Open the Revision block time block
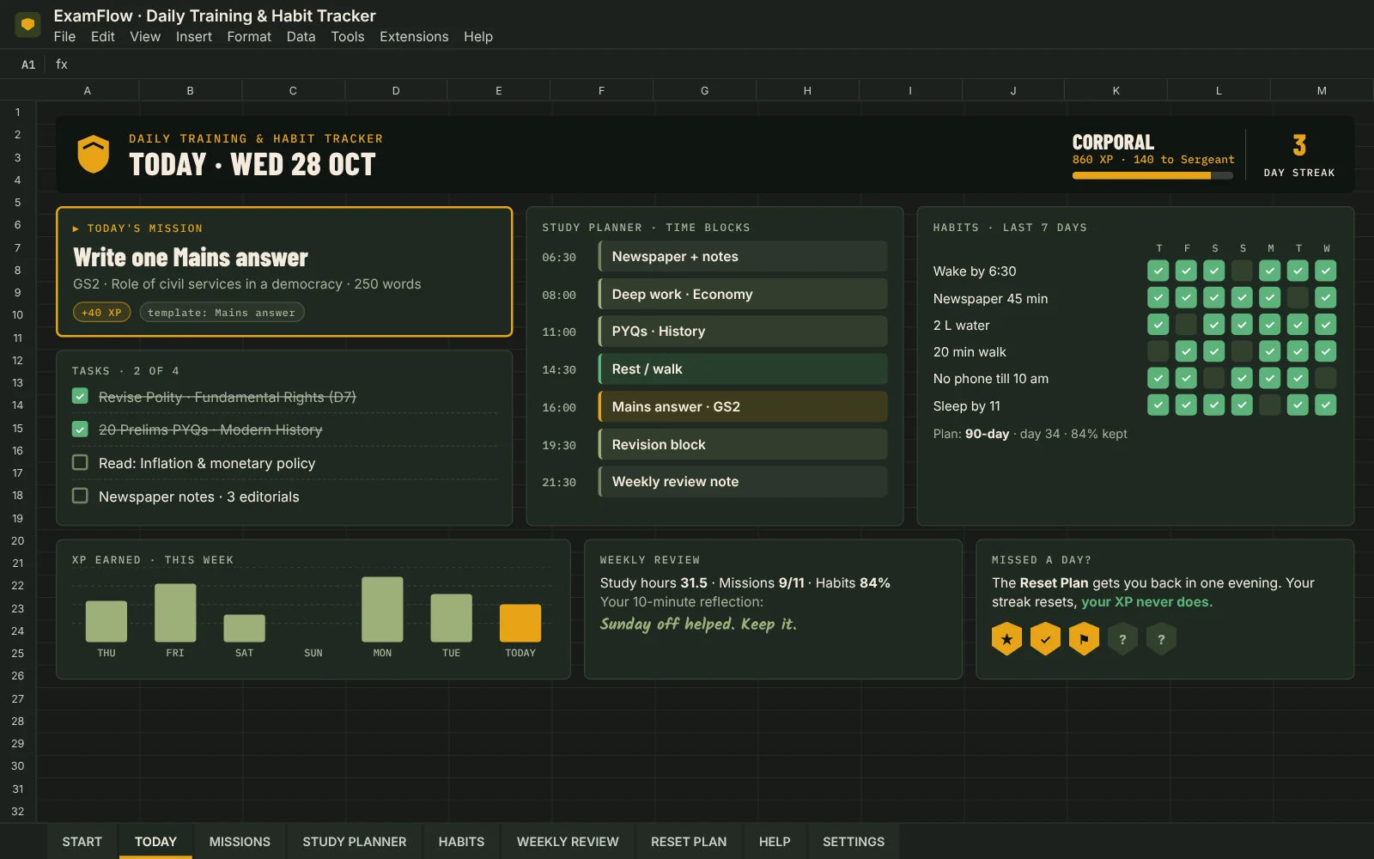 tap(743, 444)
